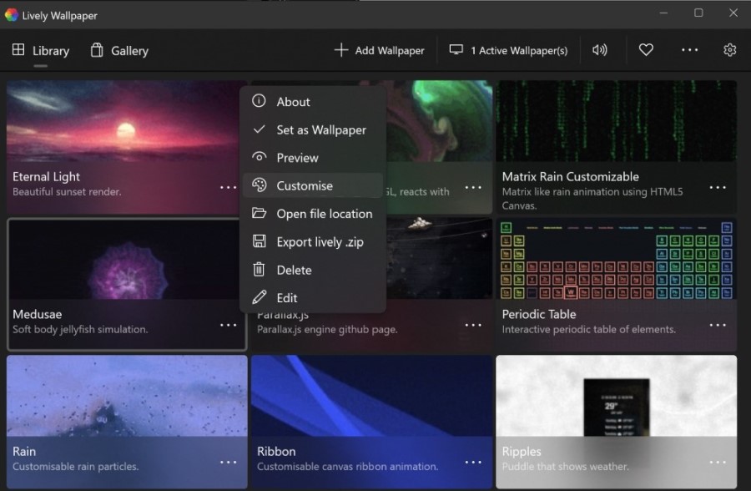Open the Eternal Light three-dot menu
Image resolution: width=751 pixels, height=491 pixels.
point(229,187)
